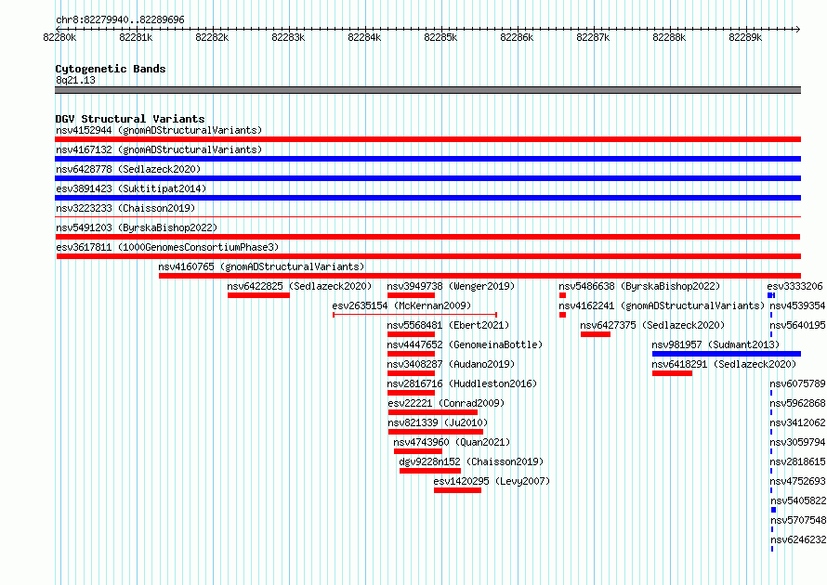Click nsv4447652 (GenomeinaBottle) label
Image resolution: width=827 pixels, height=585 pixels.
point(465,344)
